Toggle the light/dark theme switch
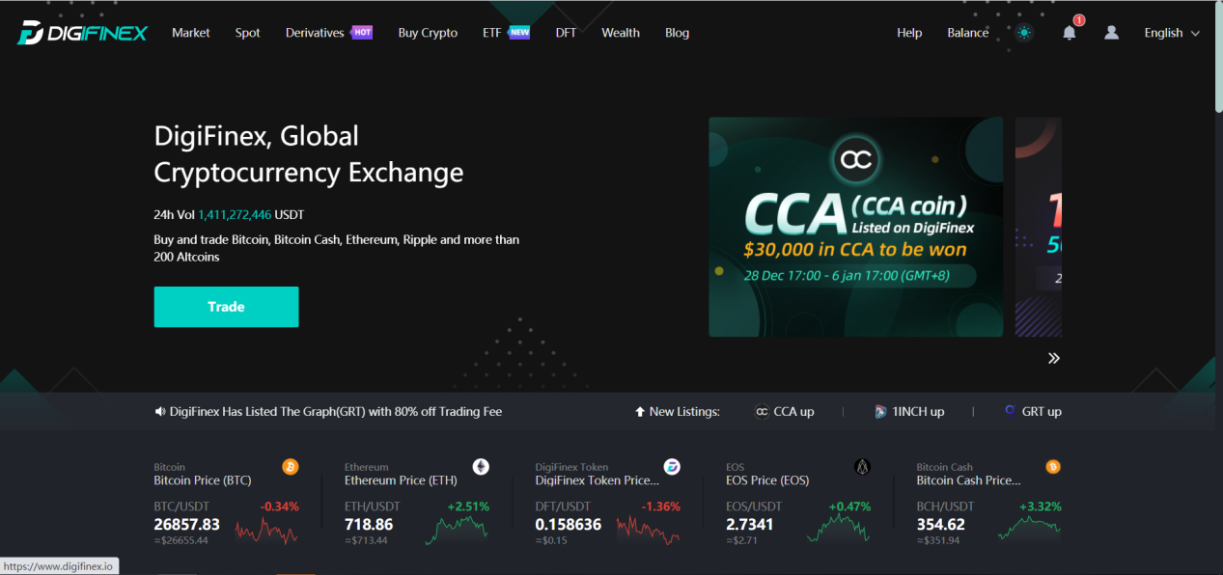Viewport: 1223px width, 575px height. 1024,33
